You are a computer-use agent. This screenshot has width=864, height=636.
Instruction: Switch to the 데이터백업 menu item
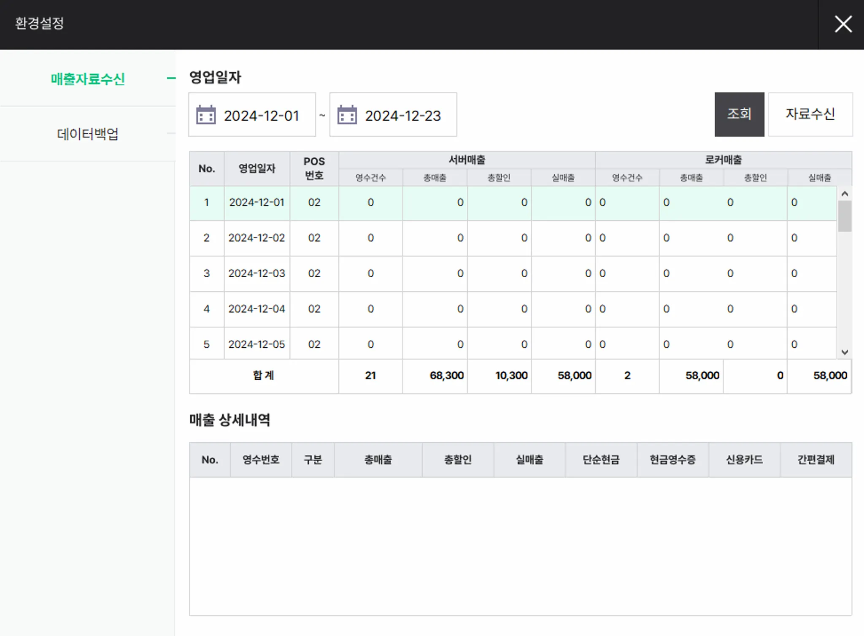(x=88, y=134)
